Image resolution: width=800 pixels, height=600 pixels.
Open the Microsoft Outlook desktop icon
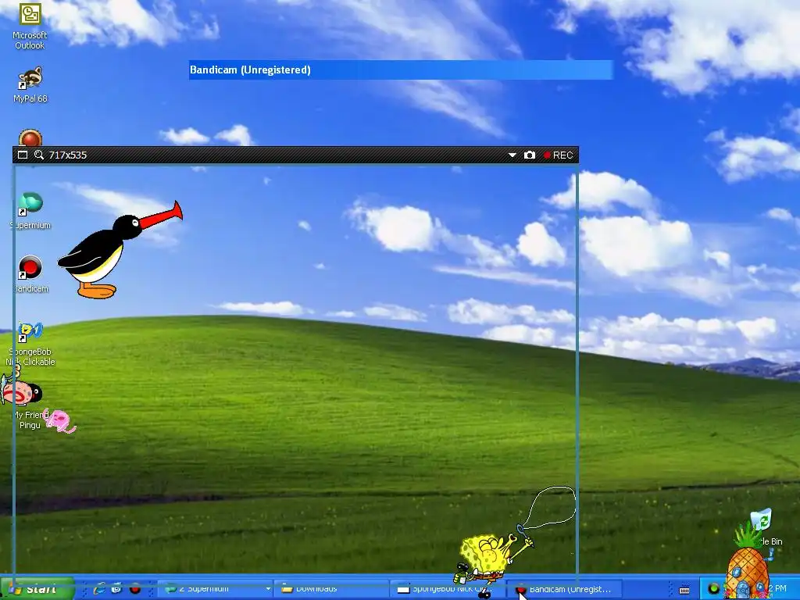tap(30, 26)
